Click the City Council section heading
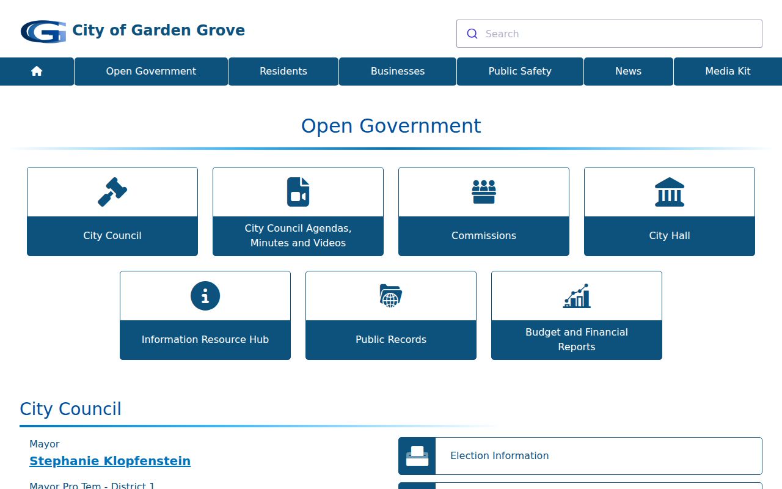This screenshot has height=489, width=782. coord(71,409)
